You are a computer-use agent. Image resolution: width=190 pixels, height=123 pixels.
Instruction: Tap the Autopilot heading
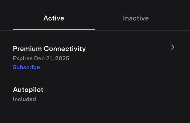(x=28, y=89)
